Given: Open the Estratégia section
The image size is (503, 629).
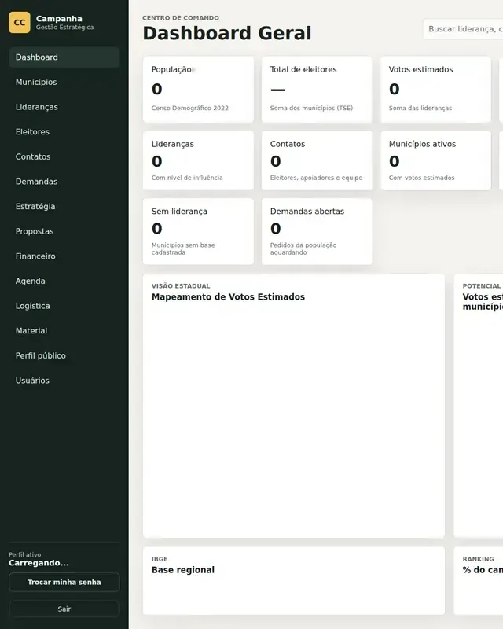Looking at the screenshot, I should click(x=64, y=207).
